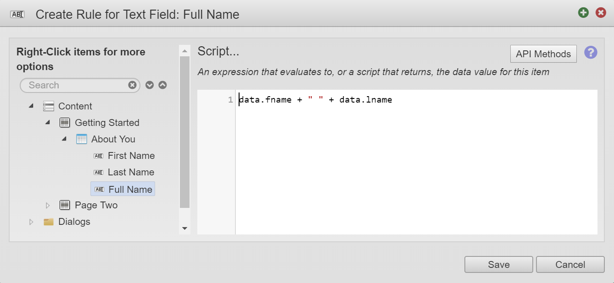Click the Dialogs folder icon

pyautogui.click(x=49, y=222)
